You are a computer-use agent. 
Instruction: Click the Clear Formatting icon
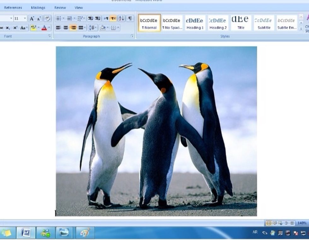point(47,19)
